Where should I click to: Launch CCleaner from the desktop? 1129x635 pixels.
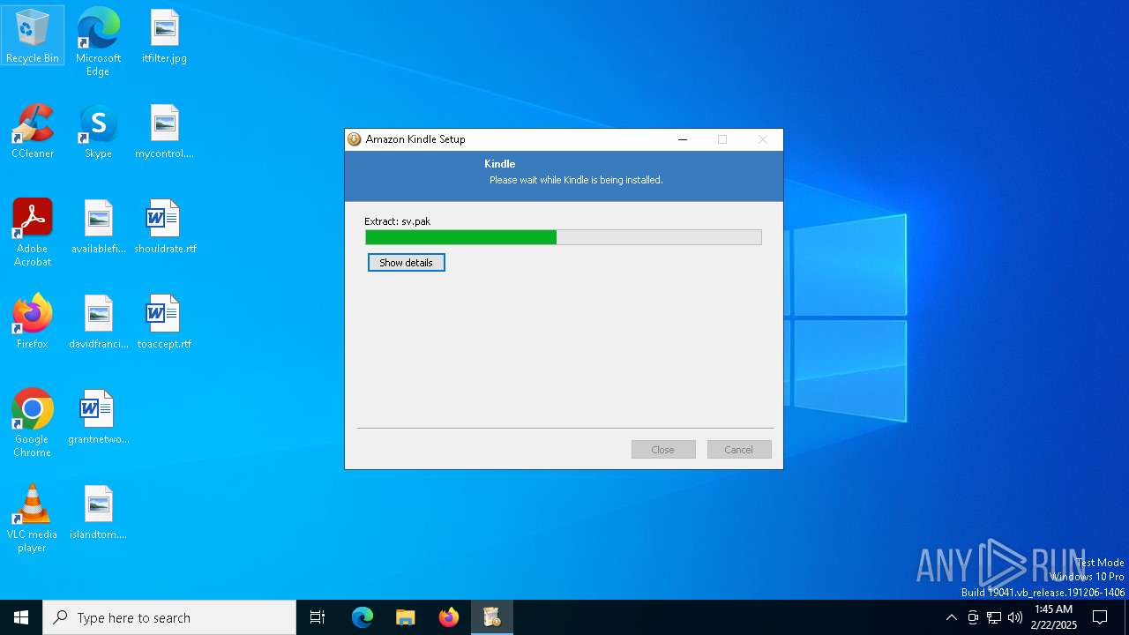pos(32,131)
